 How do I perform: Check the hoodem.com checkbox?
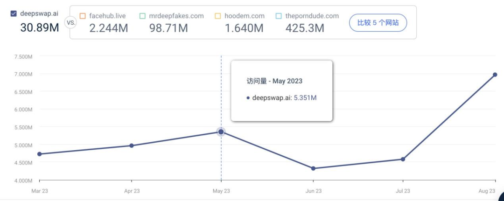[x=217, y=16]
